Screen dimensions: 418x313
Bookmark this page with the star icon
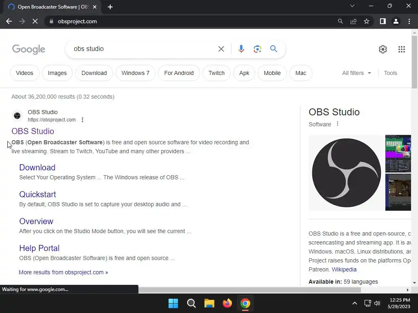[367, 21]
